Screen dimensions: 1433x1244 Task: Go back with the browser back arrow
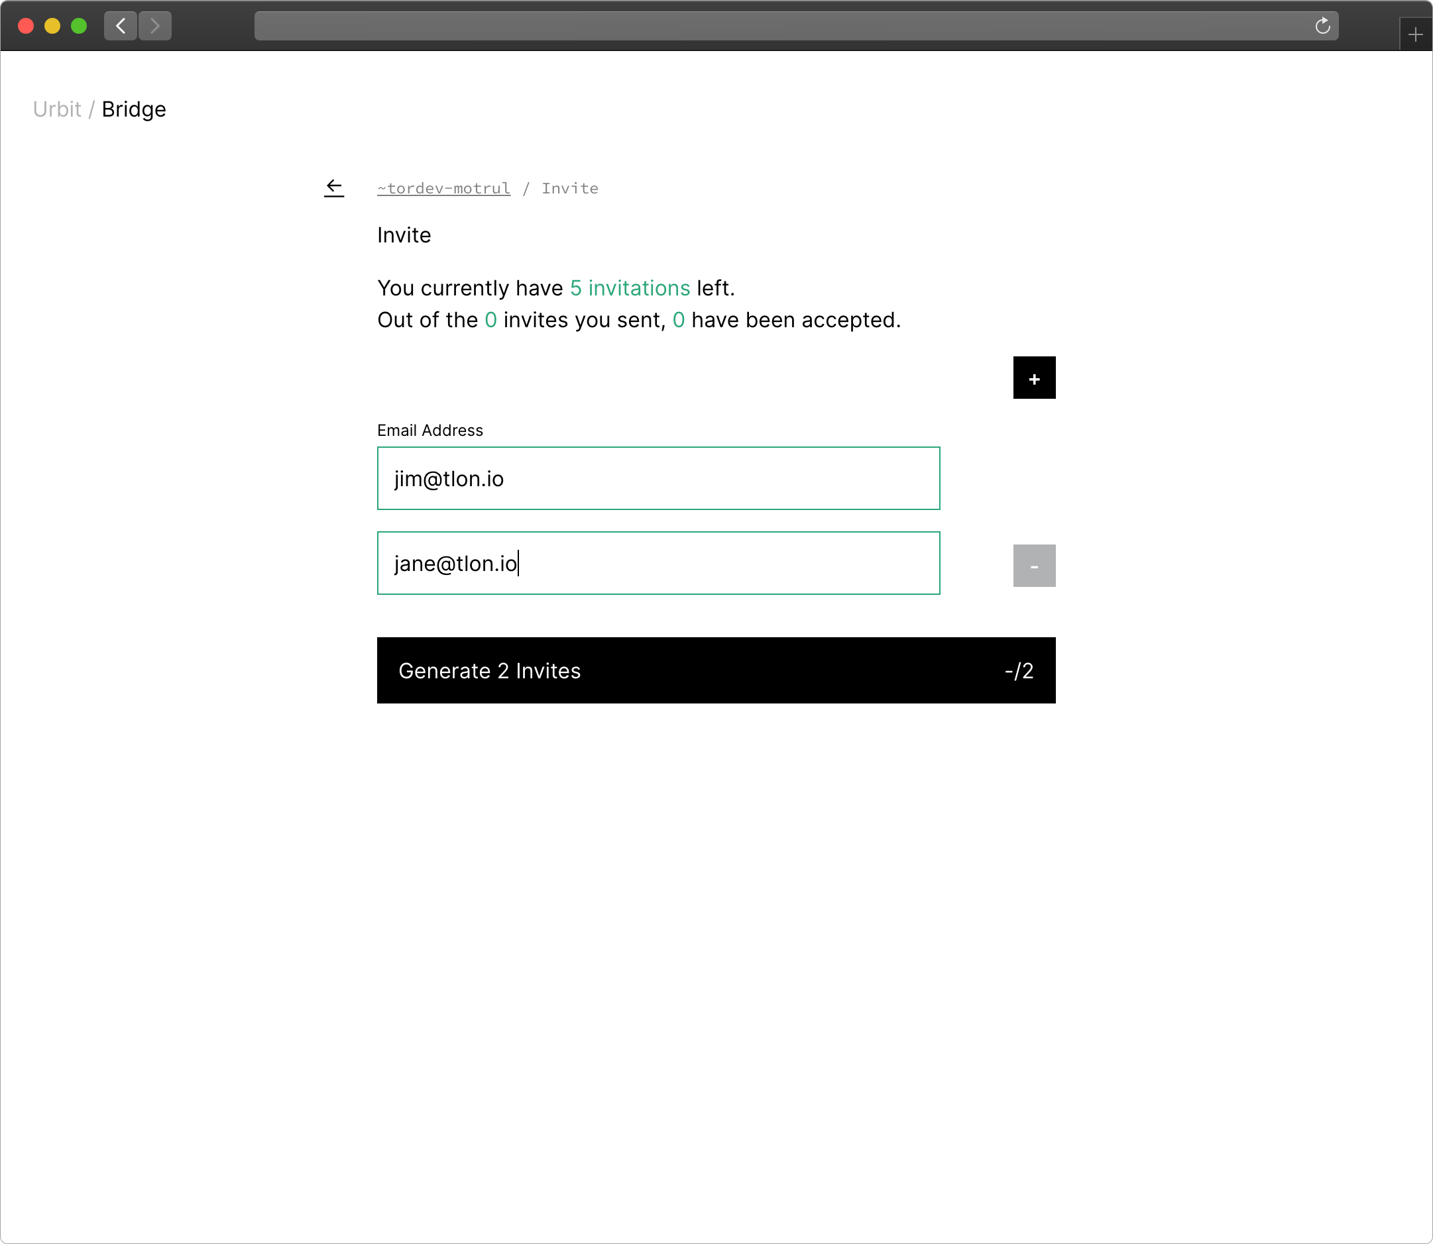coord(121,26)
